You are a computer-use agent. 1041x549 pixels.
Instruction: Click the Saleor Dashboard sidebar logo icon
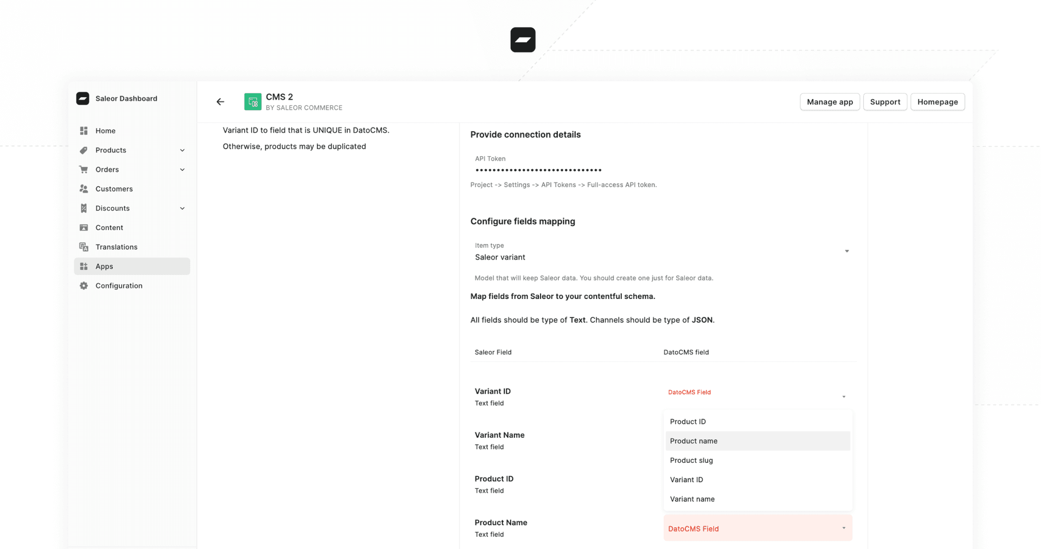(82, 98)
